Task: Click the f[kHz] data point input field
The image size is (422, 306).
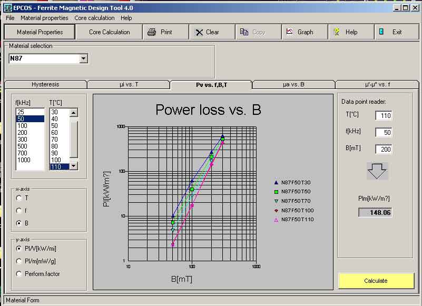Action: click(x=384, y=132)
